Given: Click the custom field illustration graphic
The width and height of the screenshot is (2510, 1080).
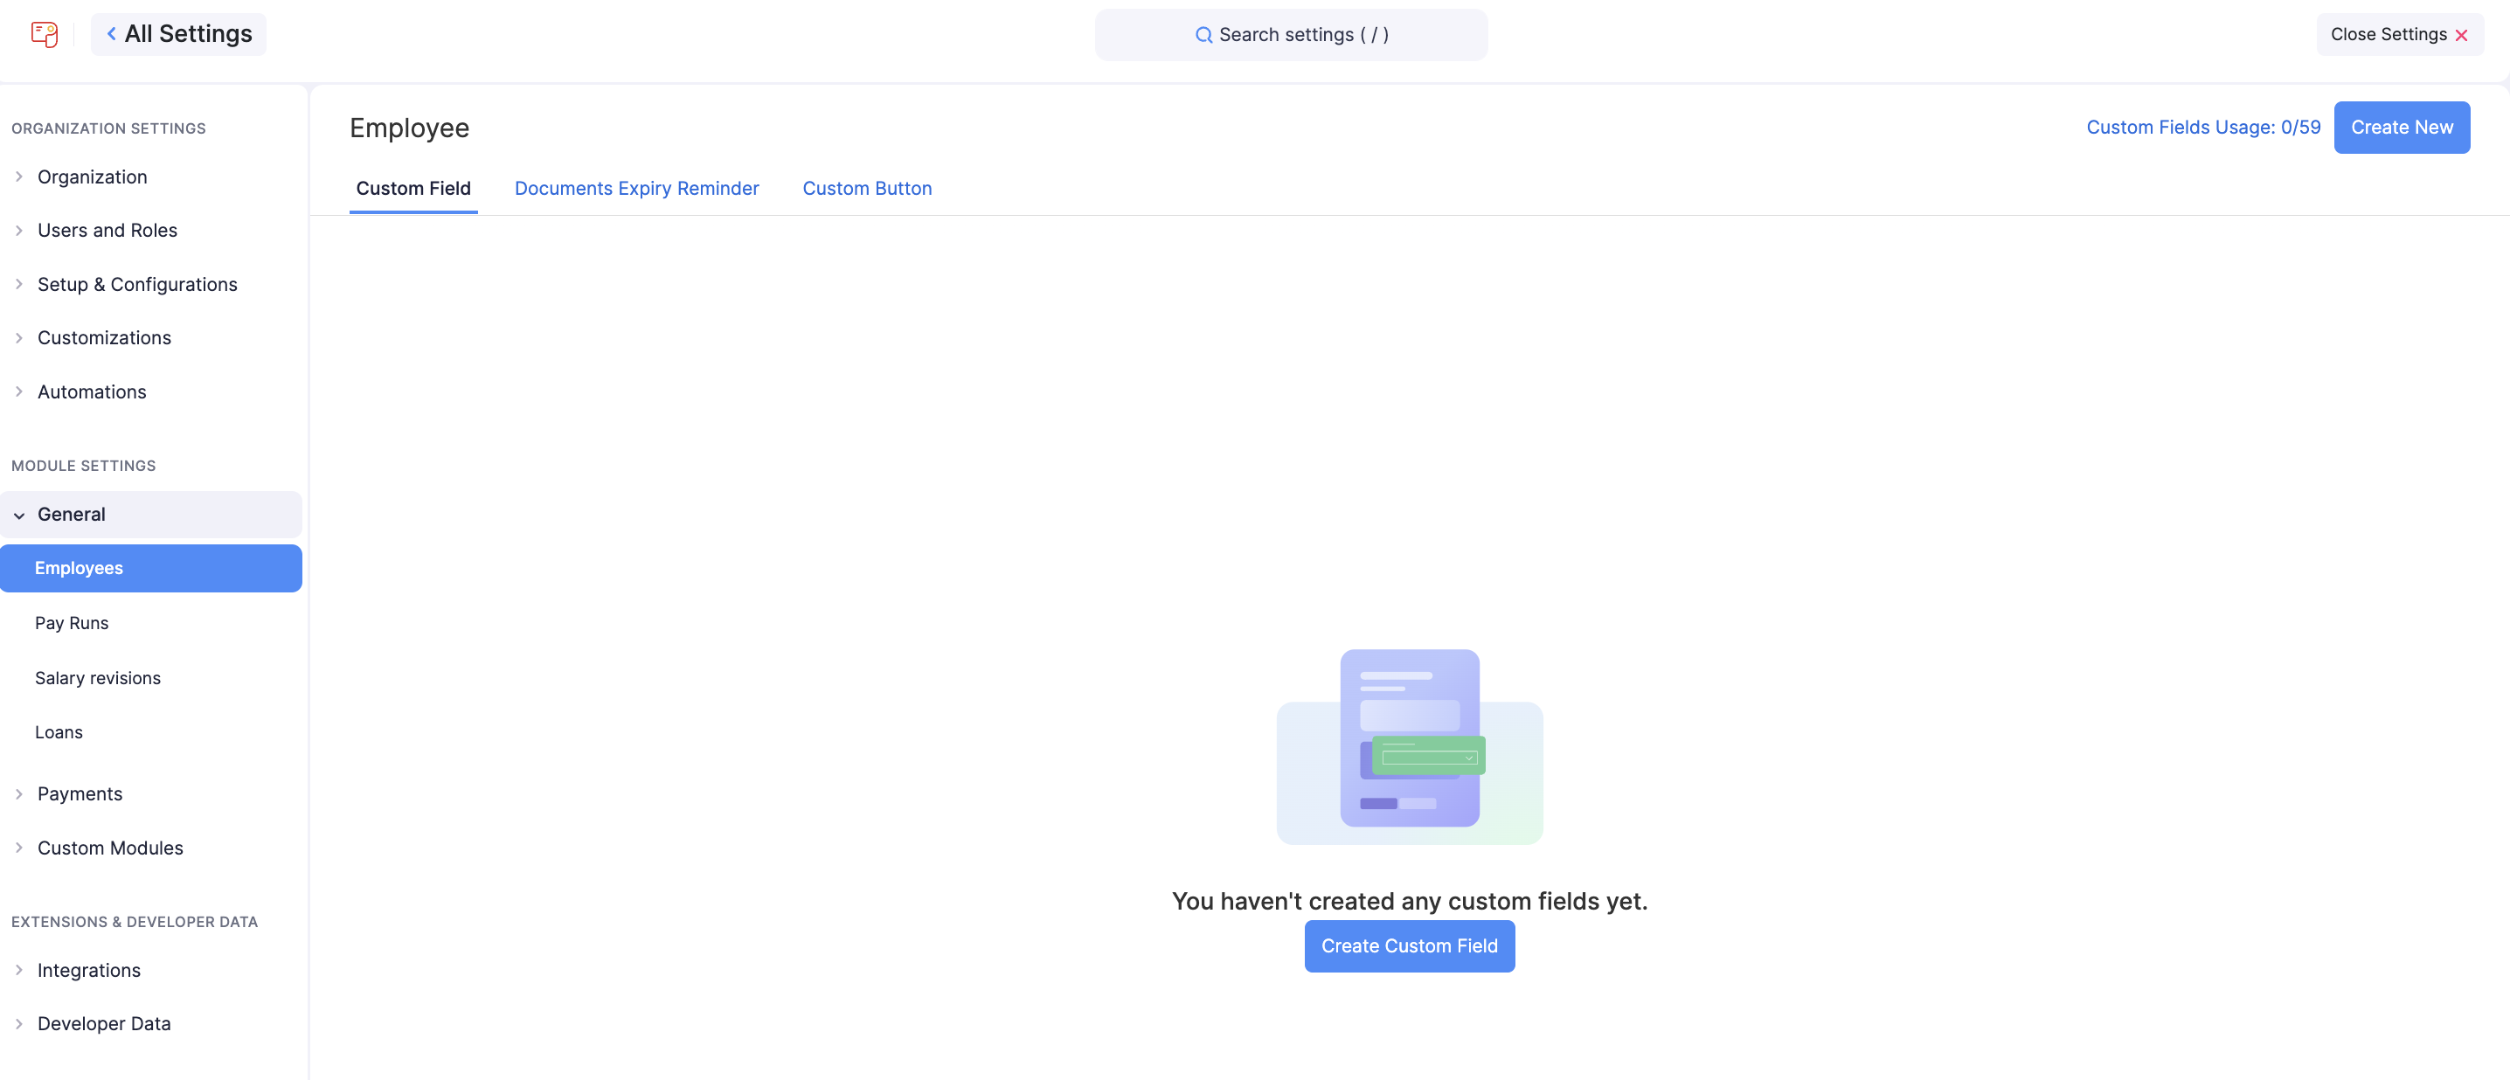Looking at the screenshot, I should tap(1409, 746).
